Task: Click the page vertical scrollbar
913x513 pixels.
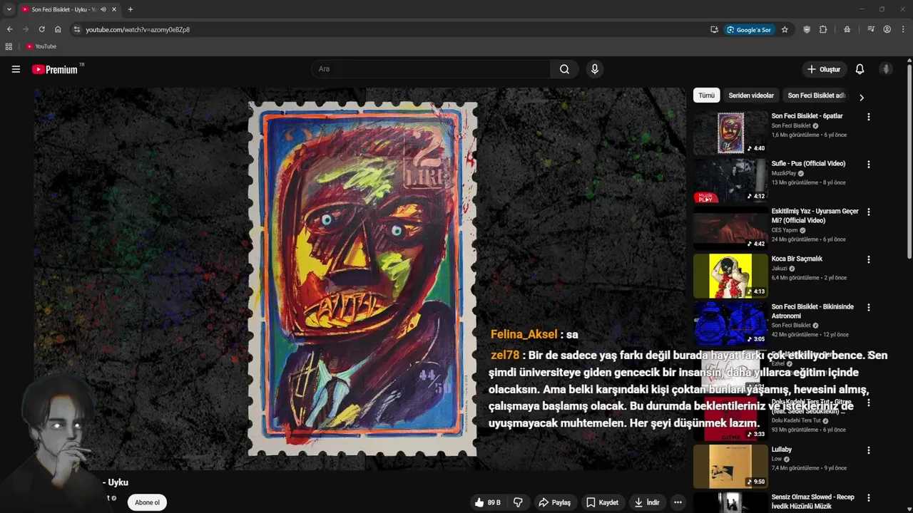Action: point(909,162)
